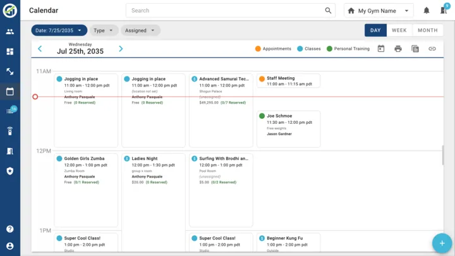The image size is (455, 256).
Task: Click the current time marker circle
Action: [35, 97]
